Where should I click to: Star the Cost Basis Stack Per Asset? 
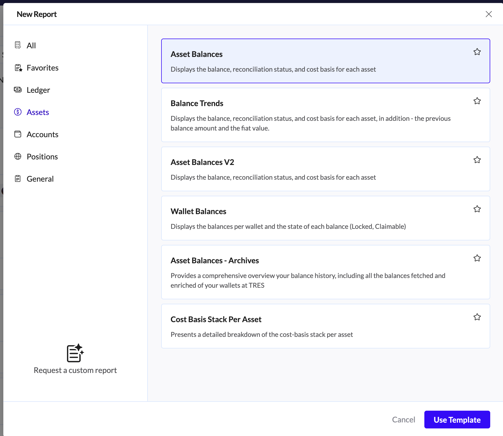click(477, 317)
